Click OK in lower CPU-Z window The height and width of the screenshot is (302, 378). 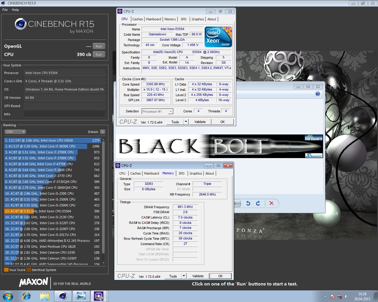[220, 276]
